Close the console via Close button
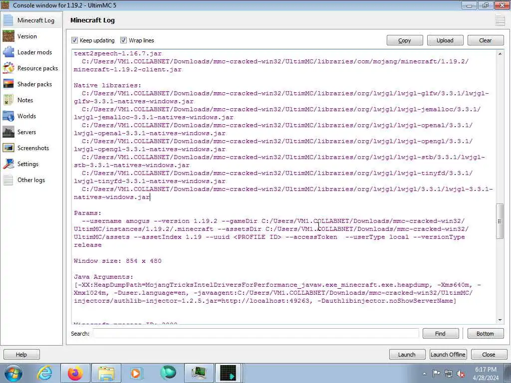Screen dimensions: 511x383 point(489,355)
